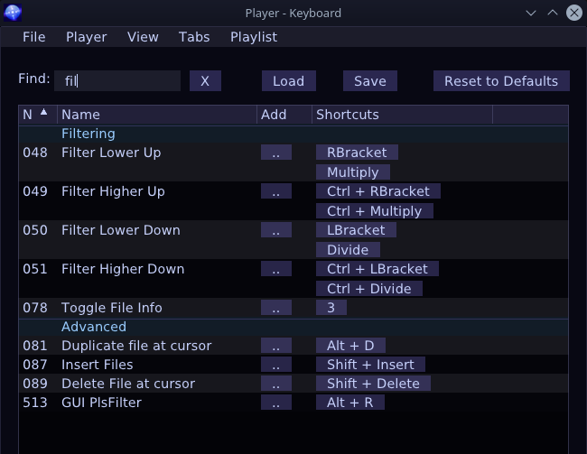The width and height of the screenshot is (587, 454).
Task: Save the keyboard shortcuts
Action: point(370,81)
